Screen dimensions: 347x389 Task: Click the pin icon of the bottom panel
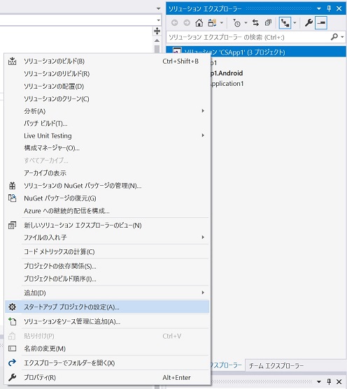tap(329, 381)
